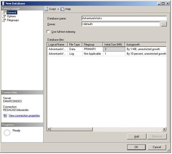Click the General page icon
This screenshot has width=172, height=154.
[4, 12]
